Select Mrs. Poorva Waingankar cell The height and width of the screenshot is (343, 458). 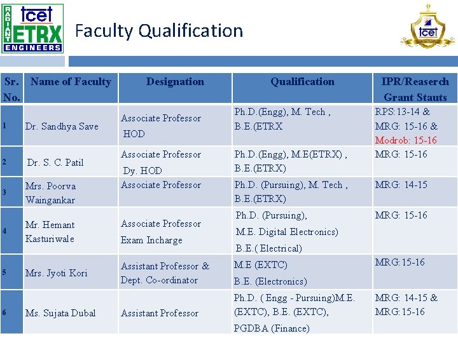pyautogui.click(x=50, y=193)
